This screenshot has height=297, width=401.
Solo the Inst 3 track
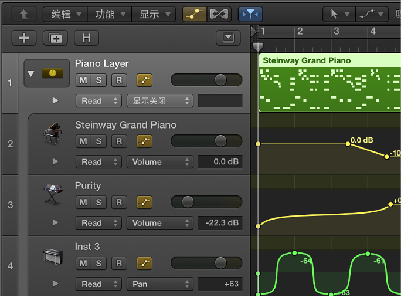pyautogui.click(x=98, y=263)
